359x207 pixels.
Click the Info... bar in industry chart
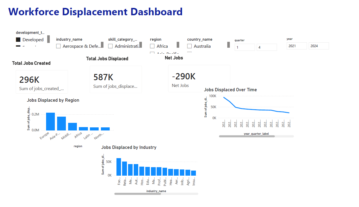(182, 173)
